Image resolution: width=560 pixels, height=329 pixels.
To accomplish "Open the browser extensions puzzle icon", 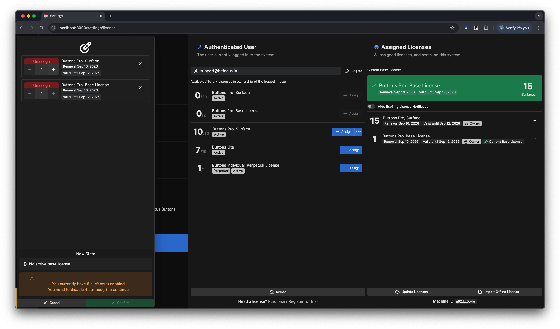I will tap(486, 28).
